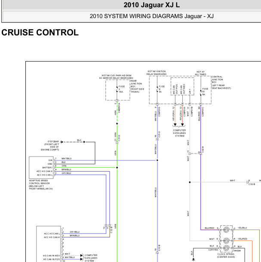Click 'REAR JUNCTION BOX (RIGHT SIDE TRUNK)' label
Image resolution: width=261 pixels, height=262 pixels.
(x=137, y=86)
